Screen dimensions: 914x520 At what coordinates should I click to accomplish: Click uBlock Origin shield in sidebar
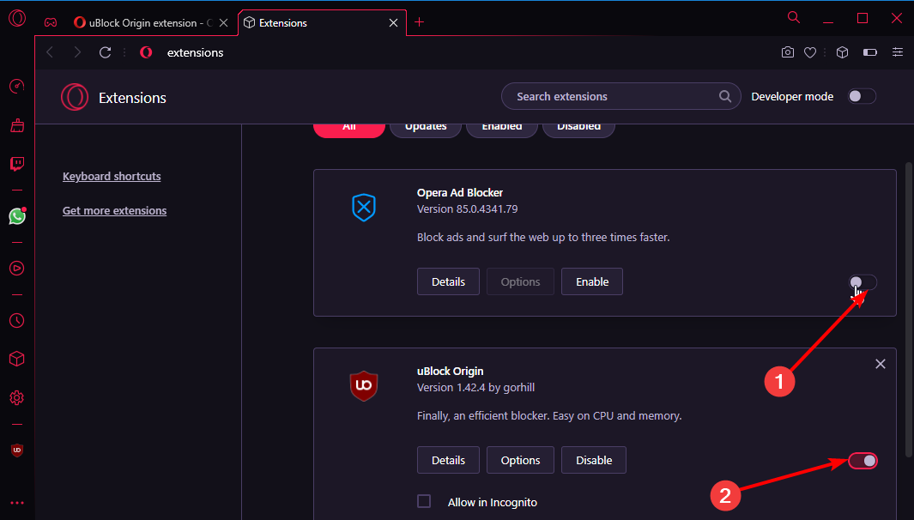click(17, 450)
